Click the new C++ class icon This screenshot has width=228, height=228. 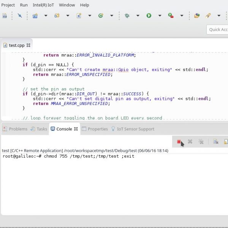101,16
